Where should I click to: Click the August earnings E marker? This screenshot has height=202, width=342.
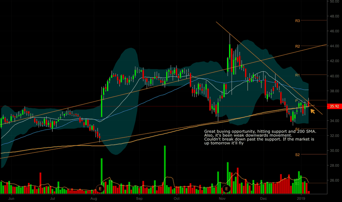point(100,189)
